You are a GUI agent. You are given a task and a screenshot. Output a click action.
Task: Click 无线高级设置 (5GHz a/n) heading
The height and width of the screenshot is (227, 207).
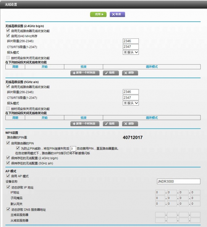click(22, 82)
